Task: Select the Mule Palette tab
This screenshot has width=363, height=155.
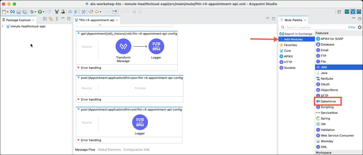Action: (293, 20)
